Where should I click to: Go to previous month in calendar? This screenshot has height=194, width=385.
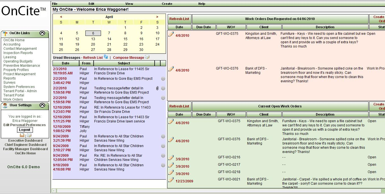coord(61,17)
